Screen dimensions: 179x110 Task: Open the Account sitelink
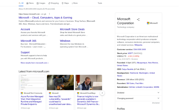pyautogui.click(x=25, y=29)
